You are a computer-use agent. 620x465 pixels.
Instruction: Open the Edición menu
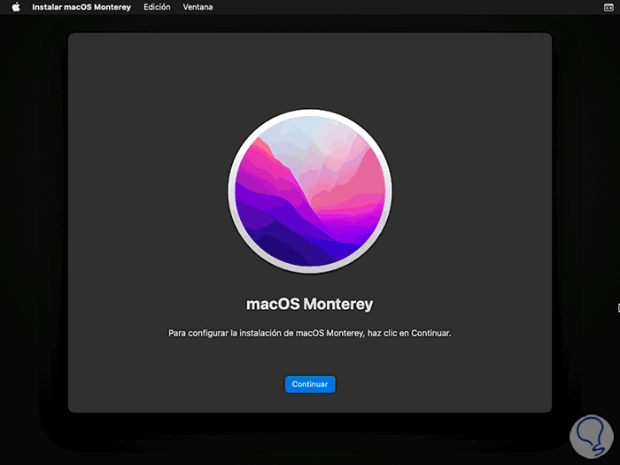point(157,7)
